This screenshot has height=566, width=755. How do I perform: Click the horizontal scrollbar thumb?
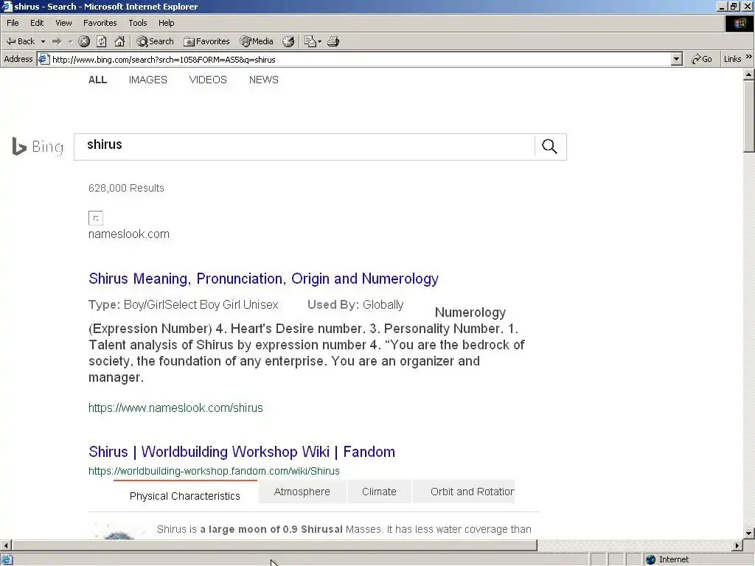(274, 545)
